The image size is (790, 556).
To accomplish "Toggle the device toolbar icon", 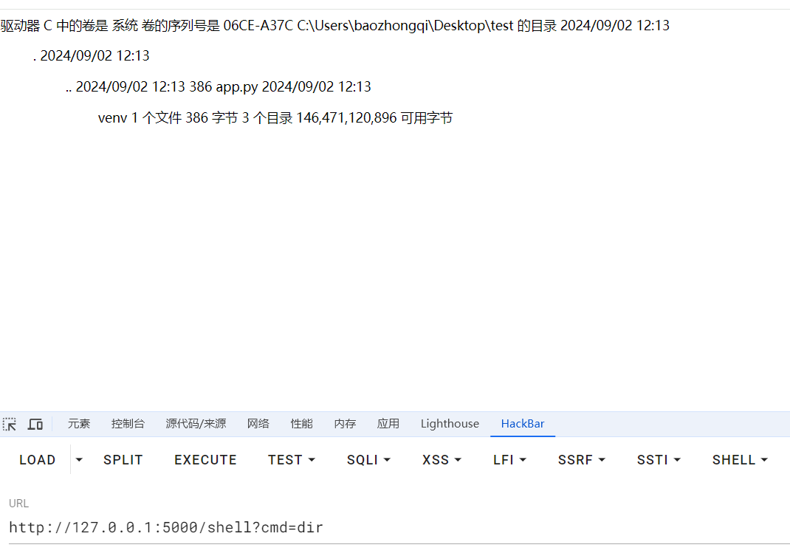I will pyautogui.click(x=35, y=424).
